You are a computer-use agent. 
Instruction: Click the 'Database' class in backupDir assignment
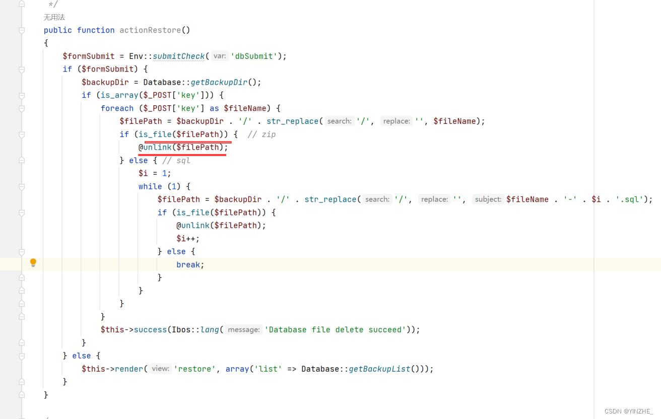coord(162,82)
